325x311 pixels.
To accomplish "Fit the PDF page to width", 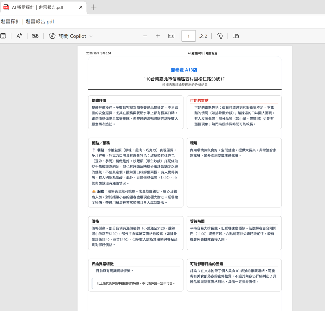I will pos(171,36).
